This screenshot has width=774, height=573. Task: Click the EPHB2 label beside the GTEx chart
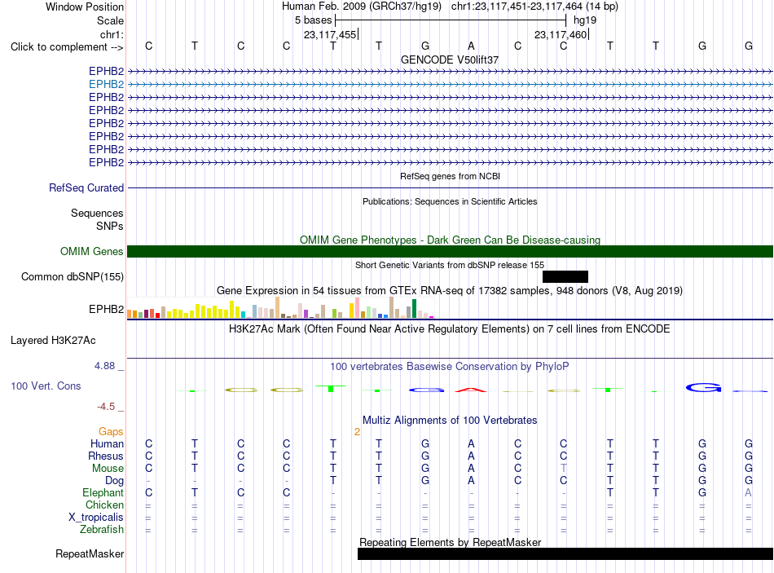pyautogui.click(x=106, y=309)
